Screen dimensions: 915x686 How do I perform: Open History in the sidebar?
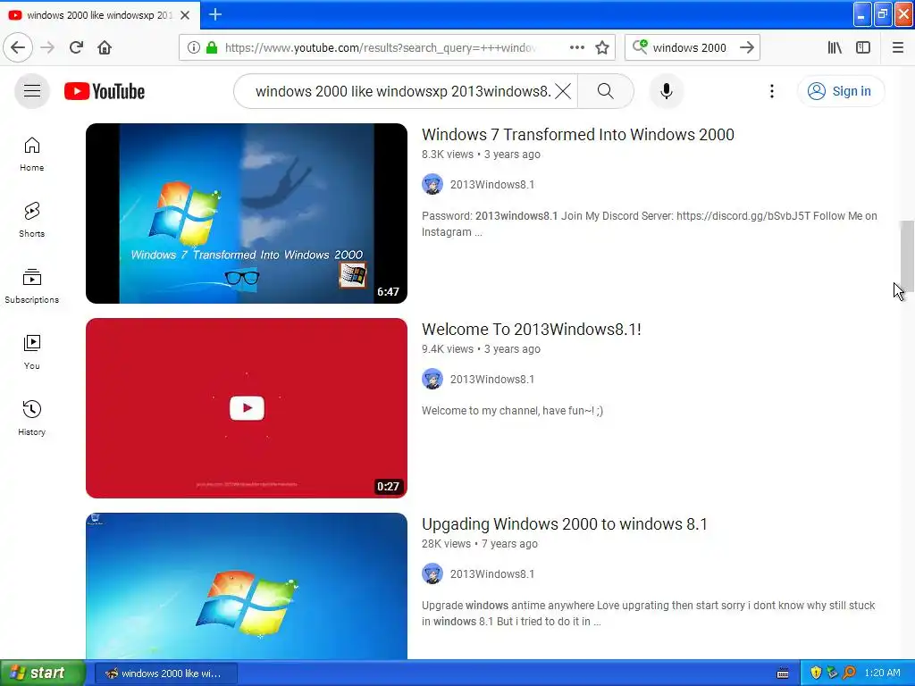(x=31, y=418)
